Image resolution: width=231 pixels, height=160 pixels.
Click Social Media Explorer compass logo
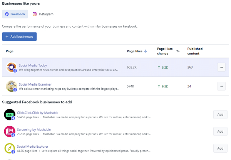coord(10,148)
